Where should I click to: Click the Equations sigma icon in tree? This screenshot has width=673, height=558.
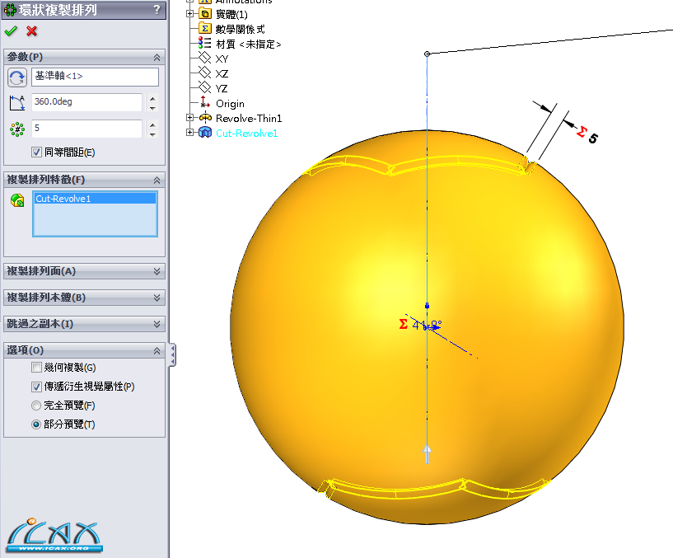coord(205,28)
